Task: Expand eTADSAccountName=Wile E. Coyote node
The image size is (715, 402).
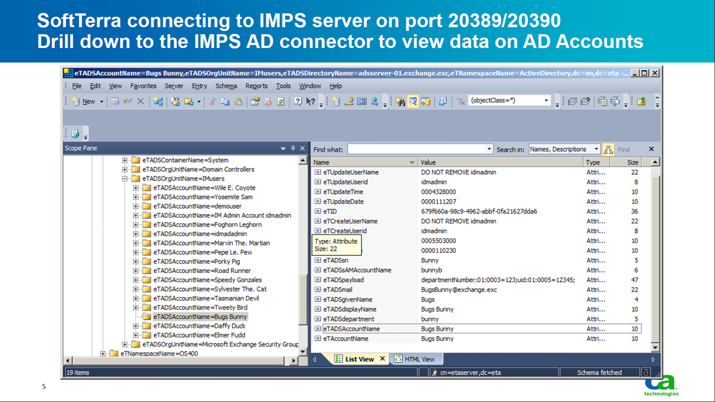Action: click(x=136, y=188)
